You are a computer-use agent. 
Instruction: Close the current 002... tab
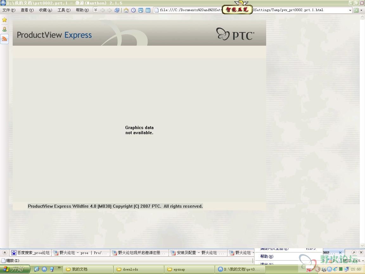340,252
